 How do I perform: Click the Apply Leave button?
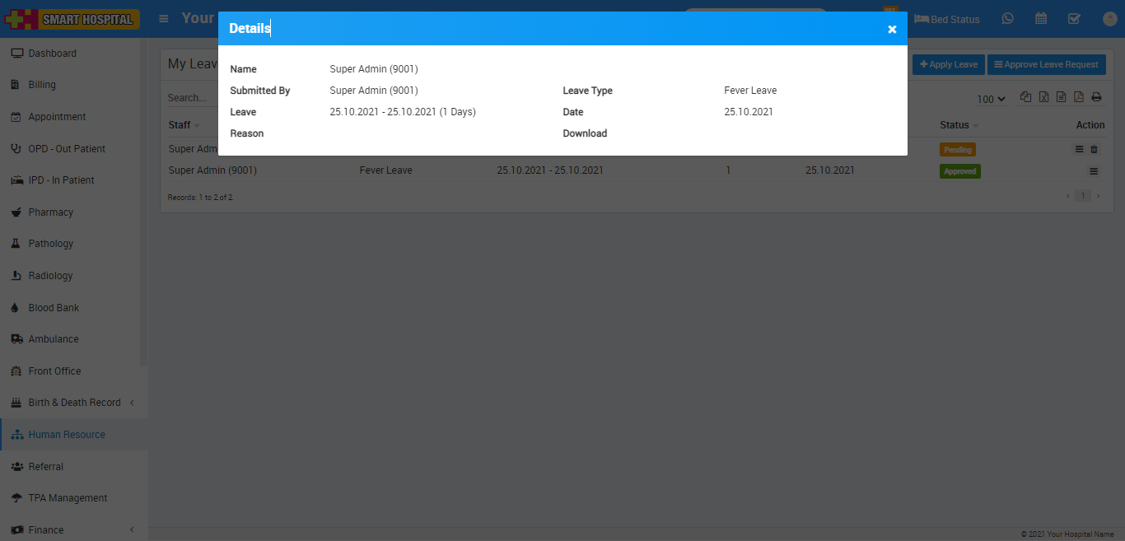948,64
